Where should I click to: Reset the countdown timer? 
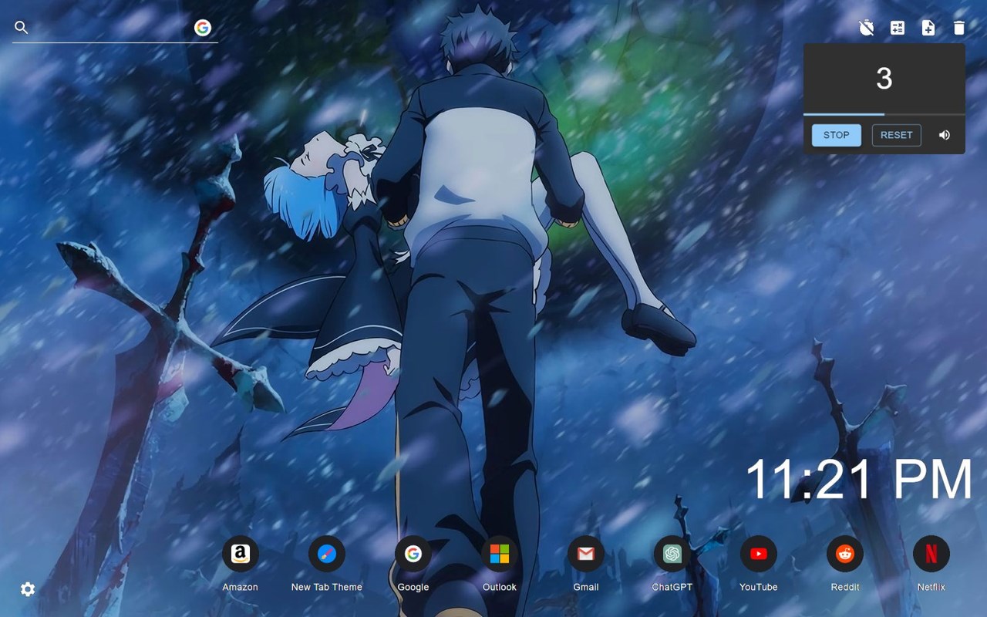(897, 135)
